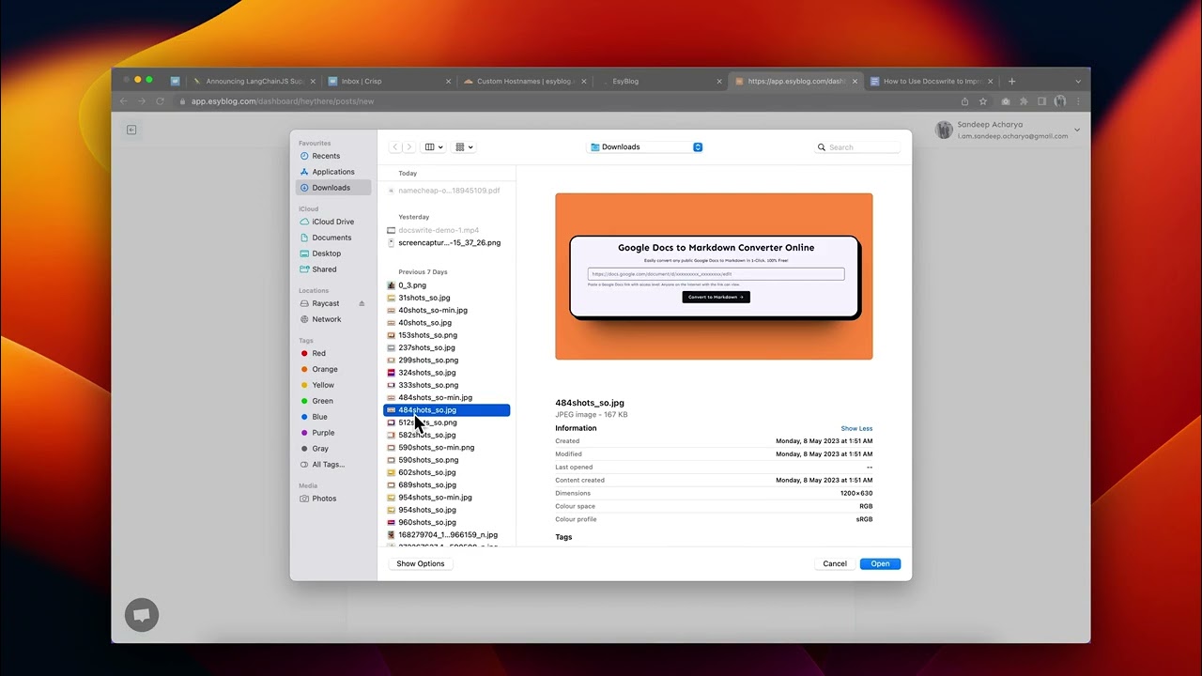Switch to the Inbox | Crisp tab

point(387,82)
